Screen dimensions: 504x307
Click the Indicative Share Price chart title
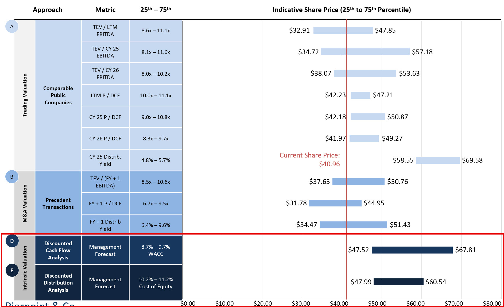(342, 10)
